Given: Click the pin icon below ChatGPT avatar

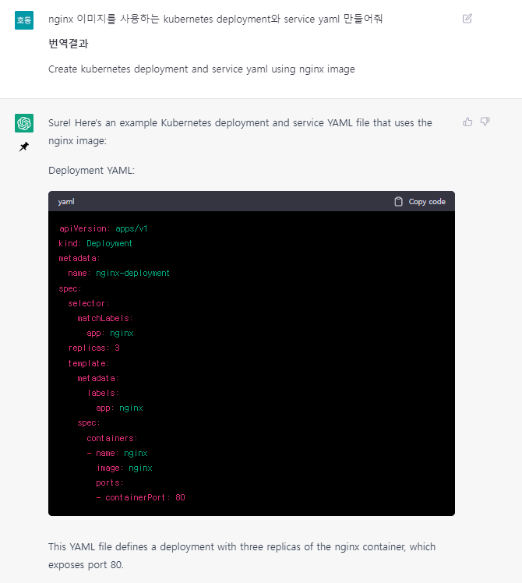Looking at the screenshot, I should [24, 147].
